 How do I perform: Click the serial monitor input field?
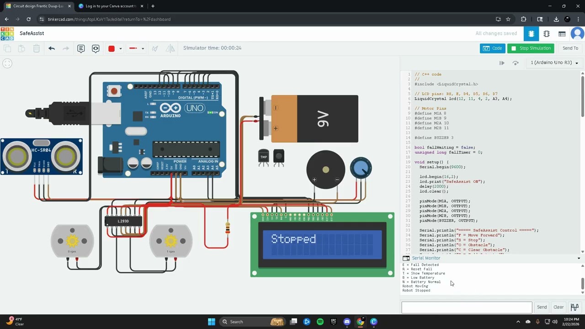tap(467, 307)
